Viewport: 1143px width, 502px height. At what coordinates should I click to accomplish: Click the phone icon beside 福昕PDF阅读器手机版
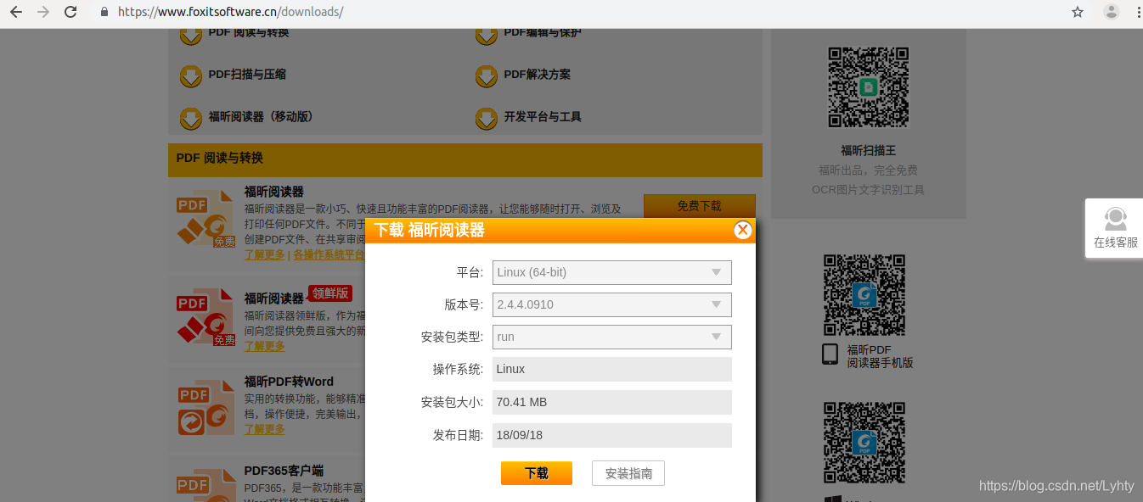click(x=830, y=354)
